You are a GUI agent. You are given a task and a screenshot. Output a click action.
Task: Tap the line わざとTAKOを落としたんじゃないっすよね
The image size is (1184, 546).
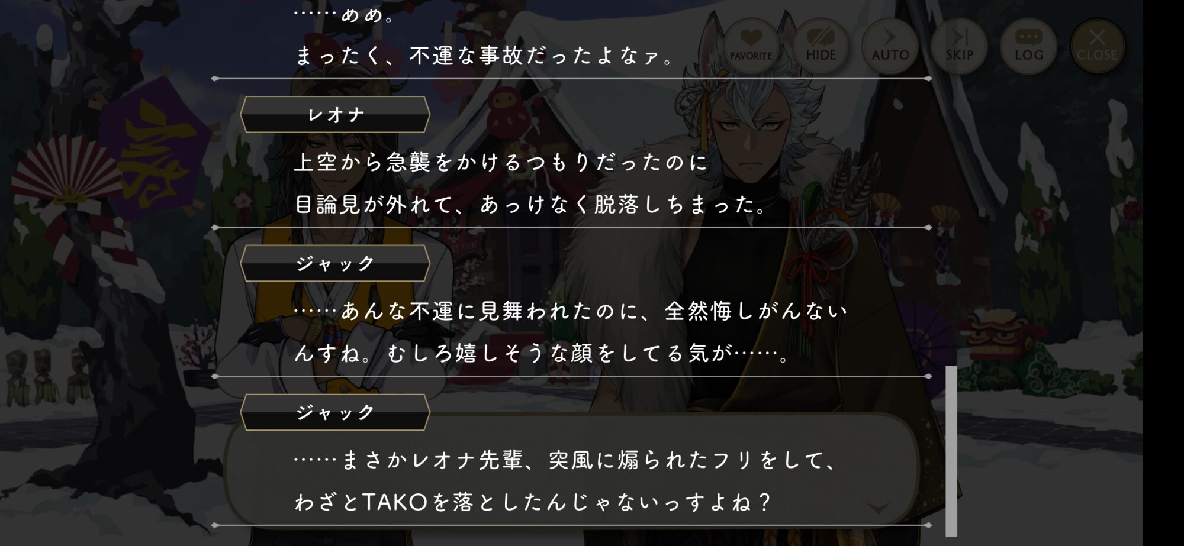point(533,502)
